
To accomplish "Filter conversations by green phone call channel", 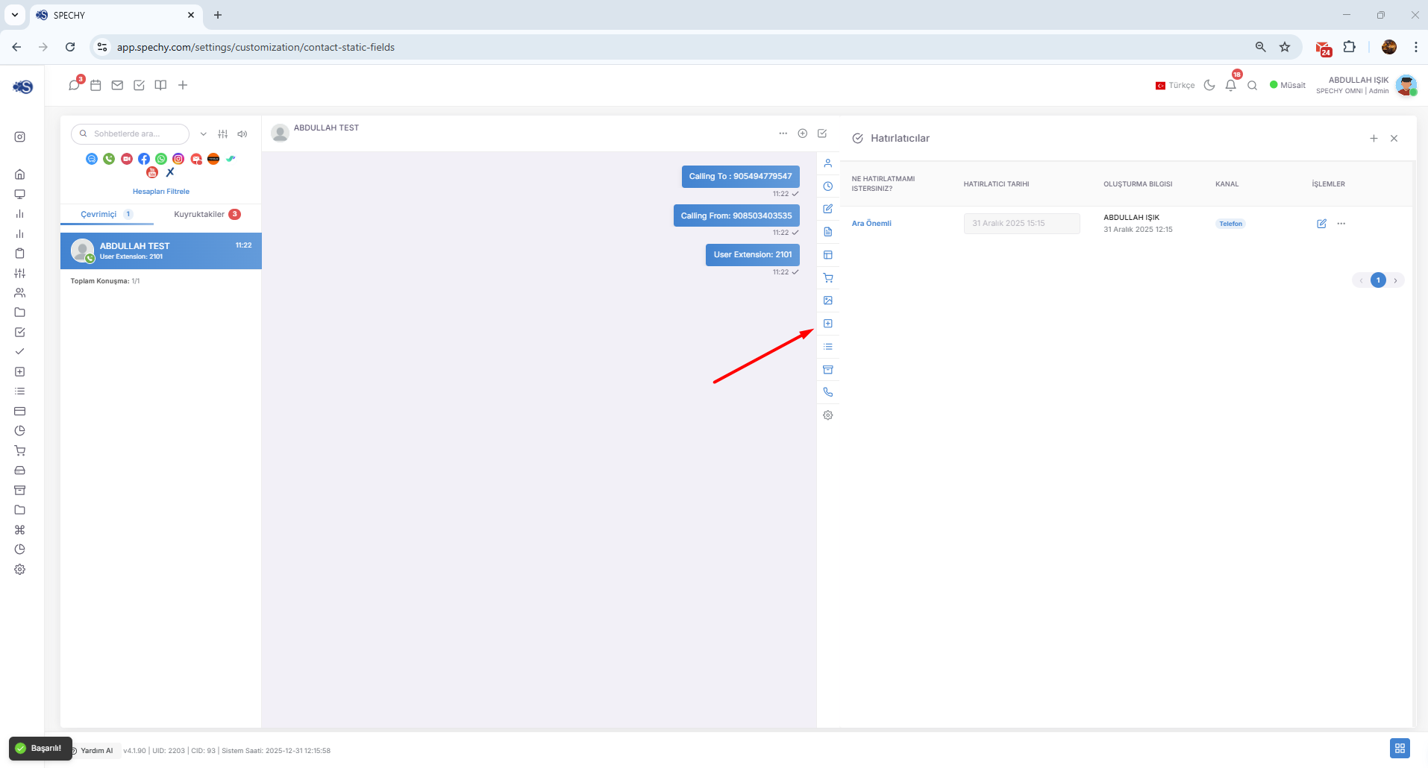I will pos(109,159).
